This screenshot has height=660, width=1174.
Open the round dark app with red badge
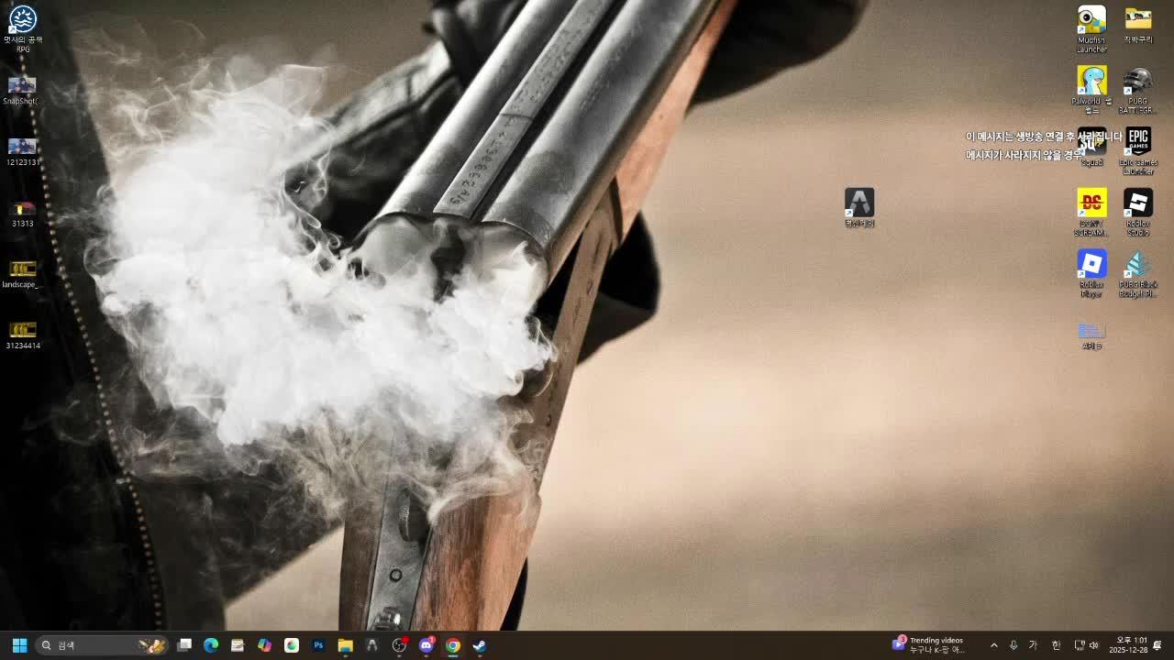399,645
